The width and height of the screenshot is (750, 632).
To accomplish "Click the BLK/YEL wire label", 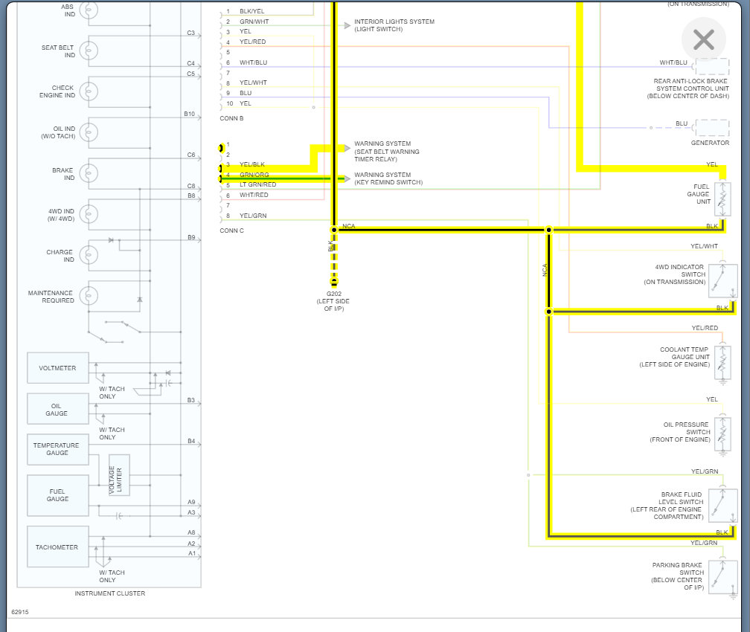I will click(252, 11).
